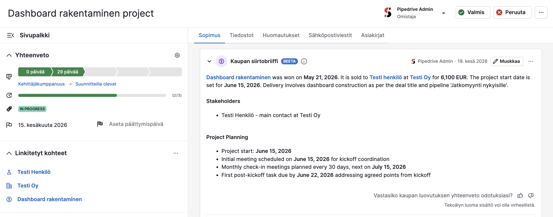The width and height of the screenshot is (553, 217).
Task: Open the info icon next to BEETA
Action: click(x=304, y=61)
